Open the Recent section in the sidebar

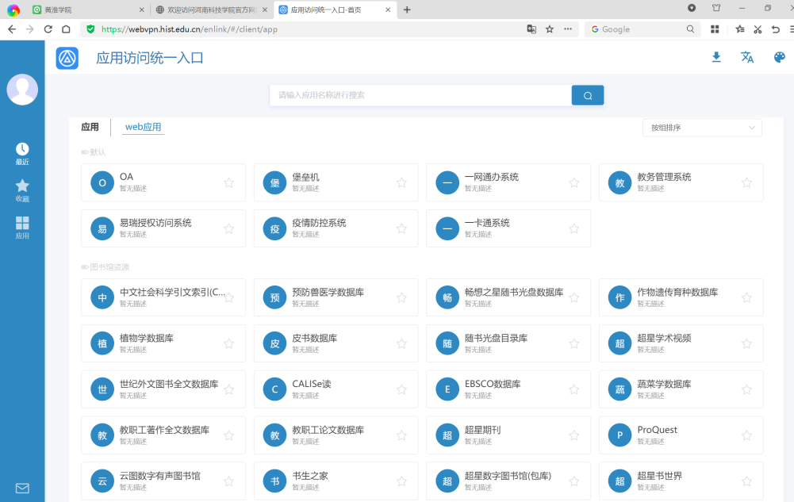click(22, 154)
